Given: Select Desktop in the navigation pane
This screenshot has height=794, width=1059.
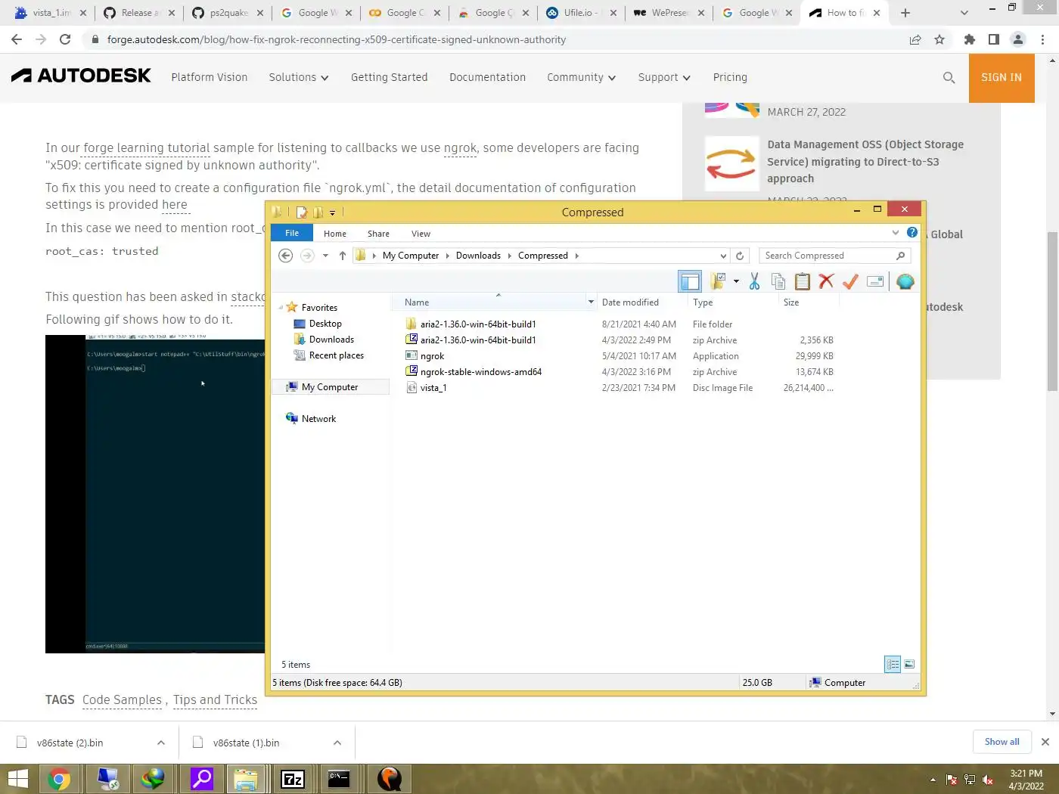Looking at the screenshot, I should tap(325, 324).
